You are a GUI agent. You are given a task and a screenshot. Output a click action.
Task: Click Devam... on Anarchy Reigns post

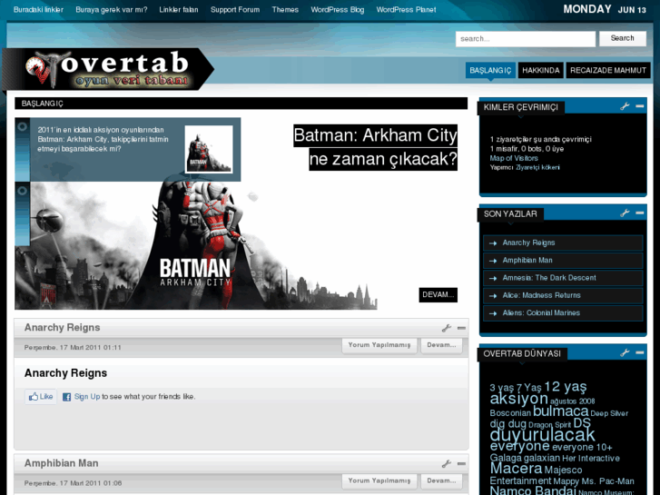coord(441,345)
